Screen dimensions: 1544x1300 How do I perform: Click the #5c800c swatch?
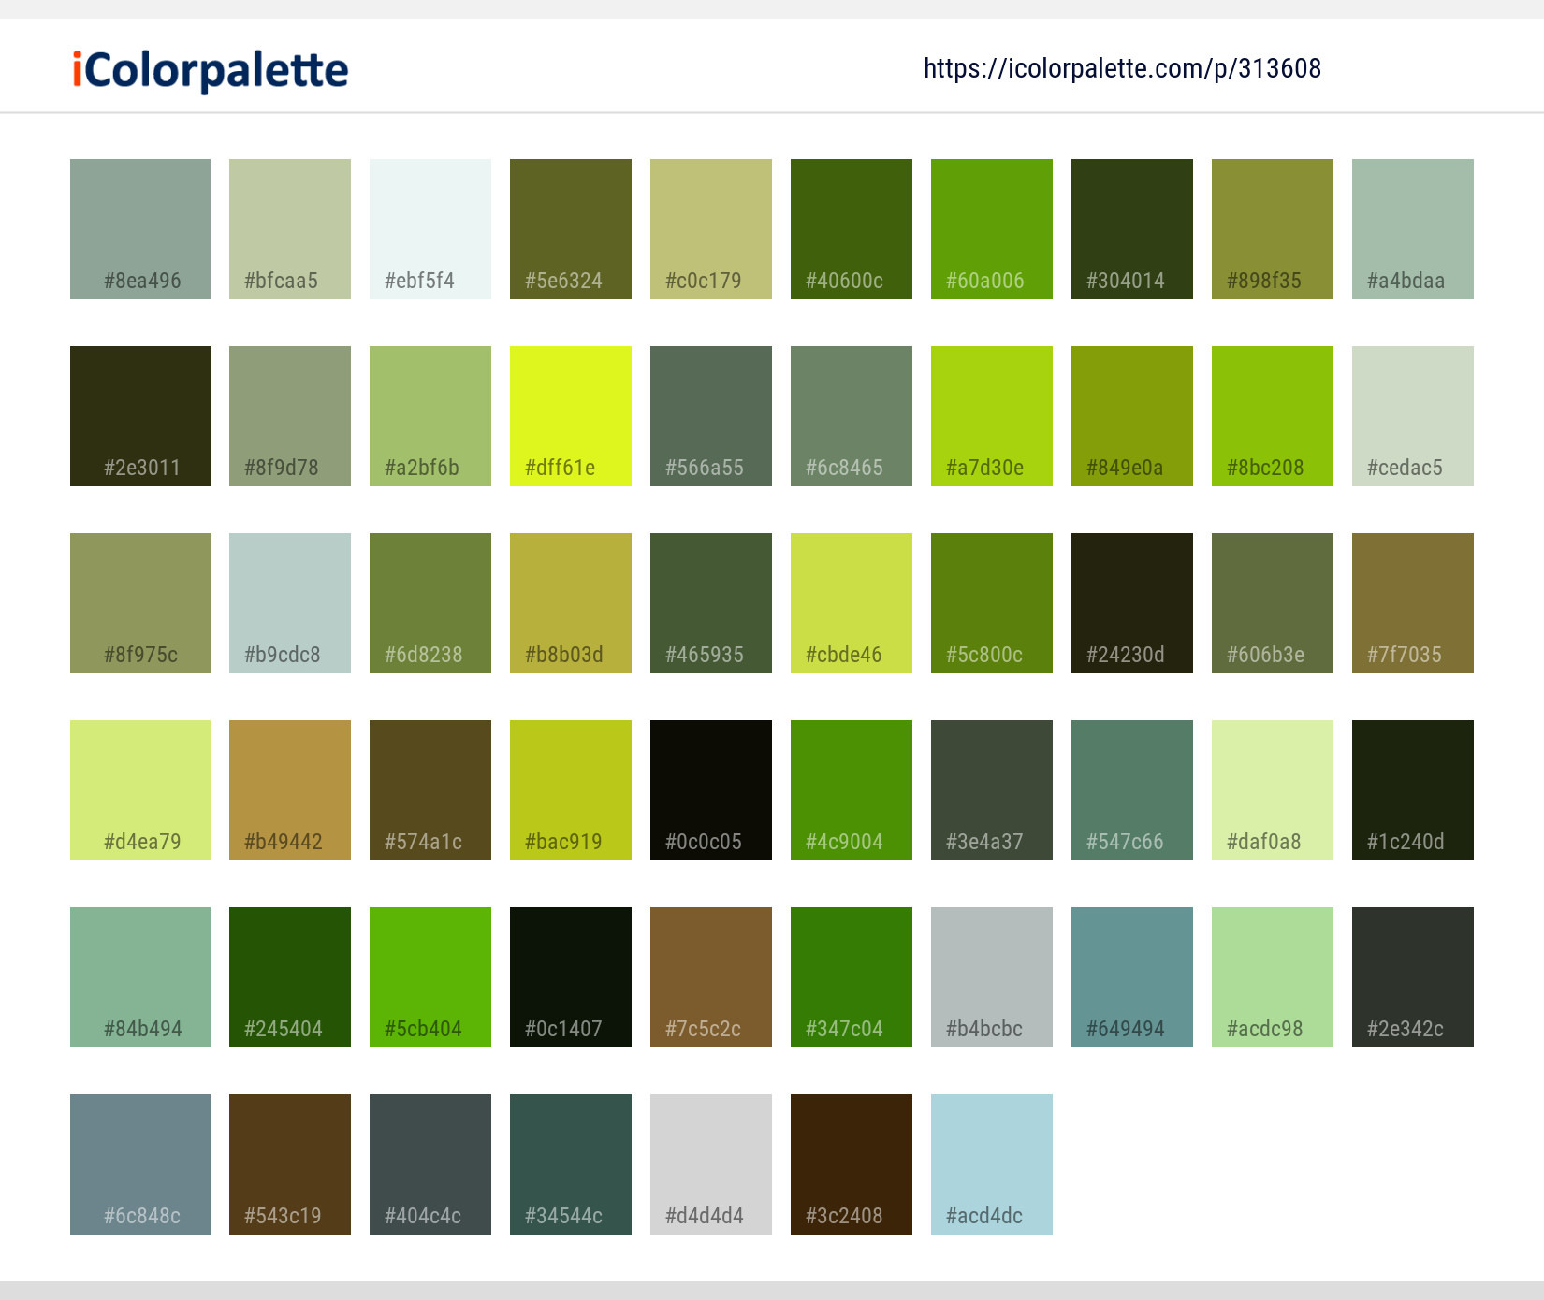[x=992, y=603]
